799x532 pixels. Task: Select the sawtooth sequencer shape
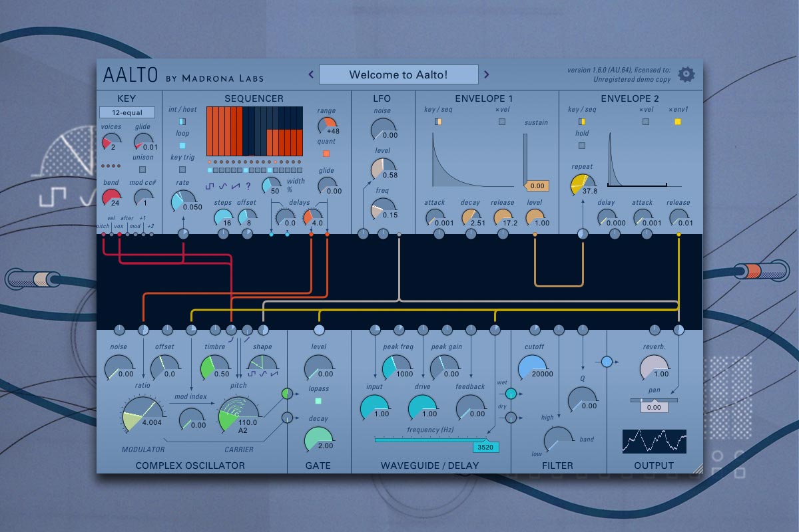coord(236,186)
